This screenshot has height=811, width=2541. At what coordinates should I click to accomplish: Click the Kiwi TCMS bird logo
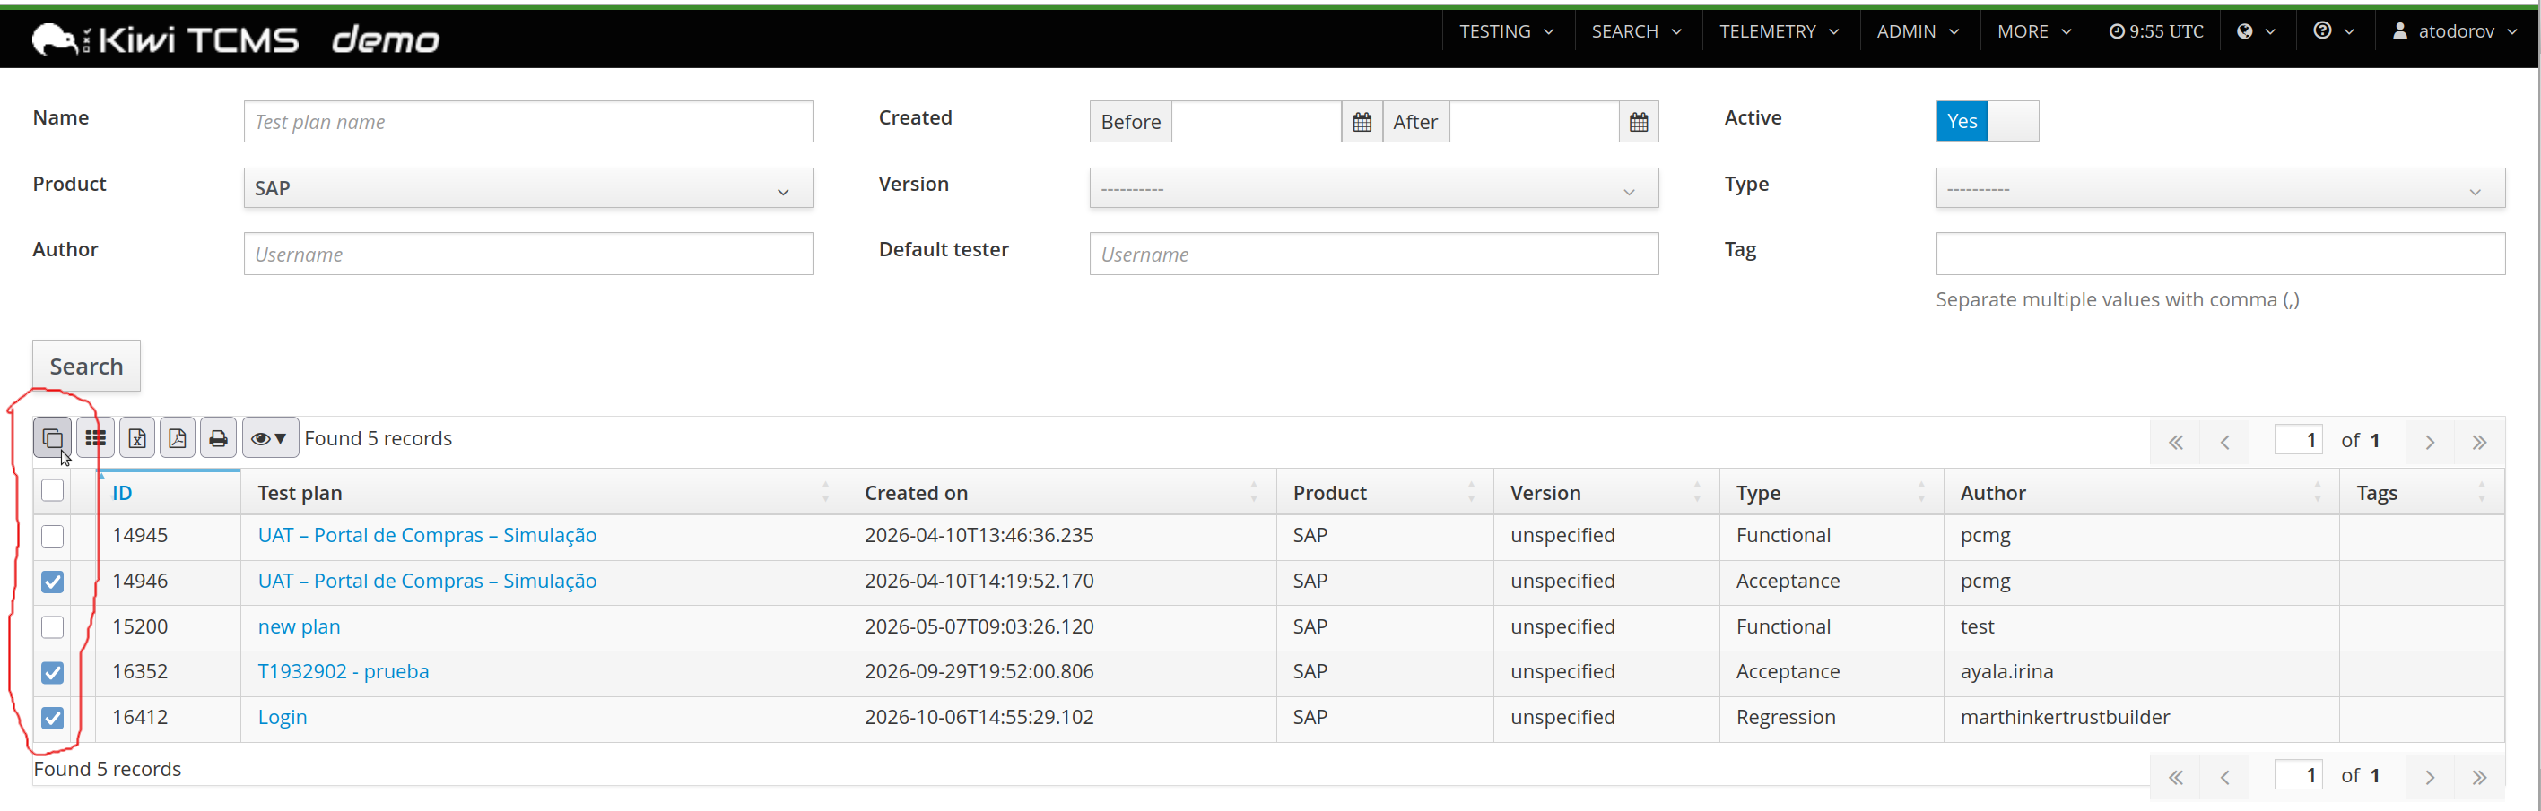tap(57, 39)
